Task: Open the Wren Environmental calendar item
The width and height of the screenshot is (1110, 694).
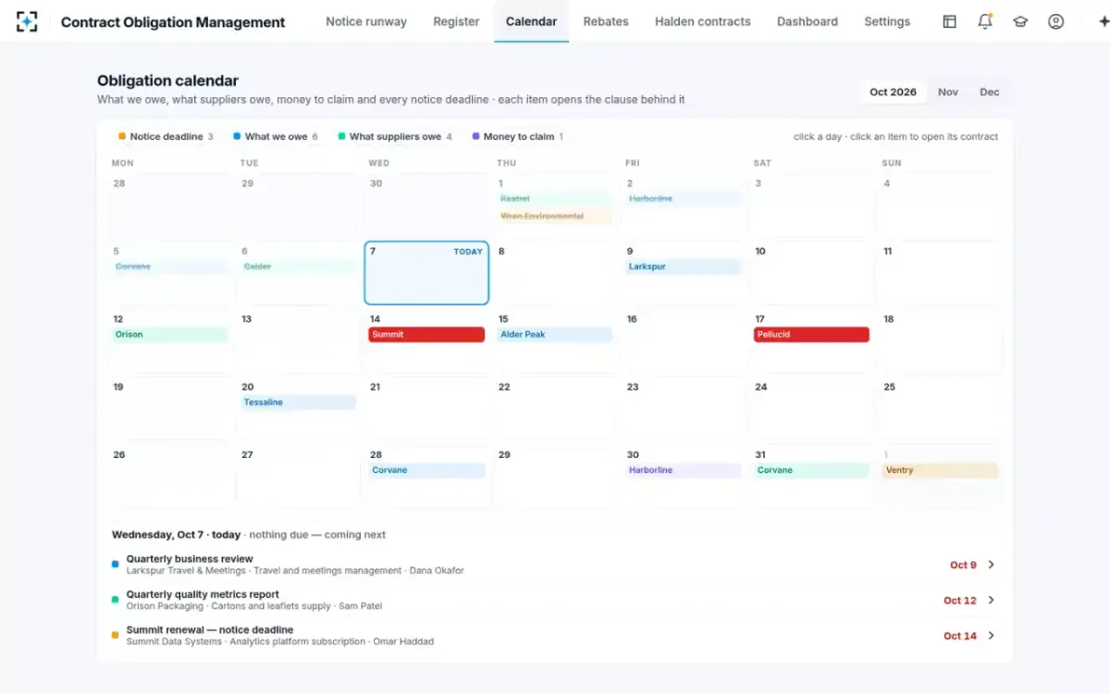Action: click(x=554, y=217)
